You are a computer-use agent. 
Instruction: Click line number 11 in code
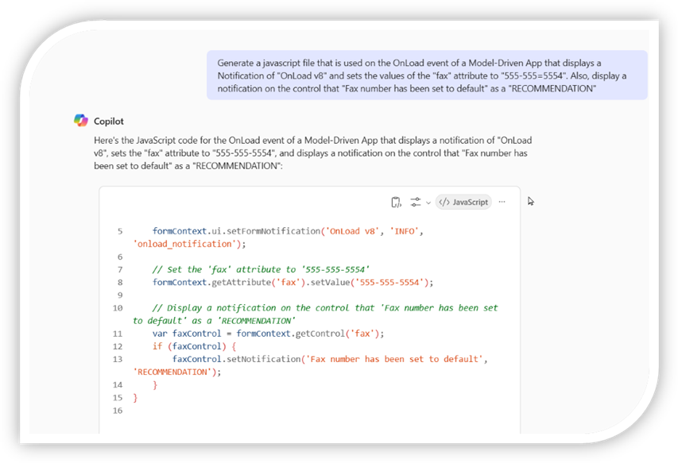coord(118,334)
